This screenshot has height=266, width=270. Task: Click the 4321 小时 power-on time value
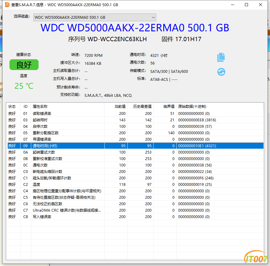click(x=159, y=56)
